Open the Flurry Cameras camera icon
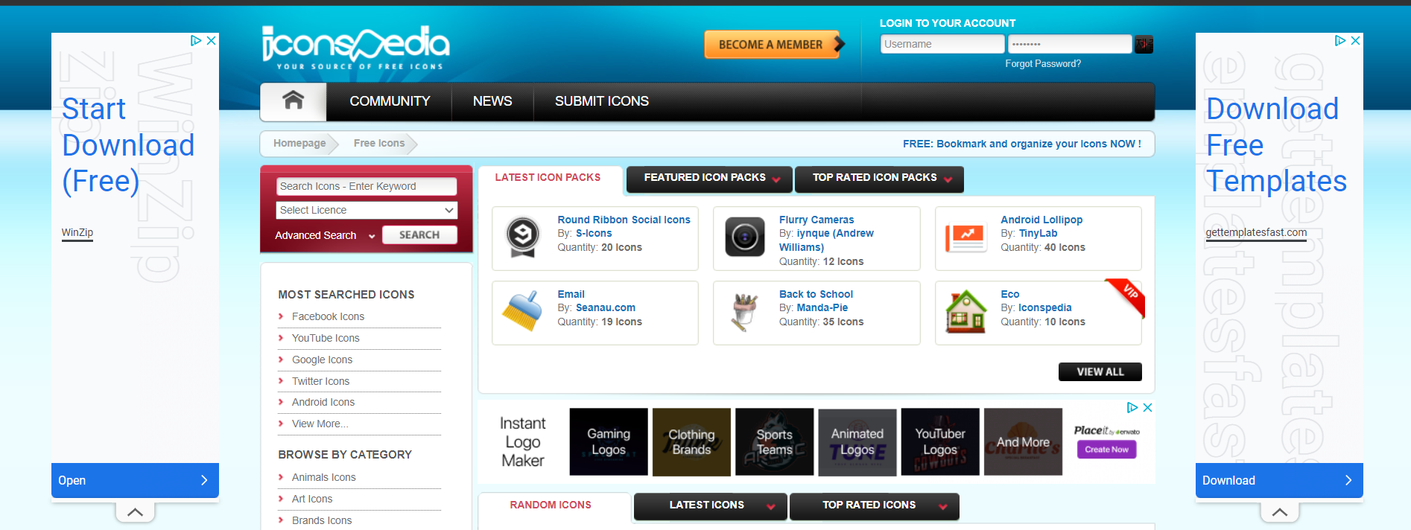The image size is (1411, 530). point(745,237)
